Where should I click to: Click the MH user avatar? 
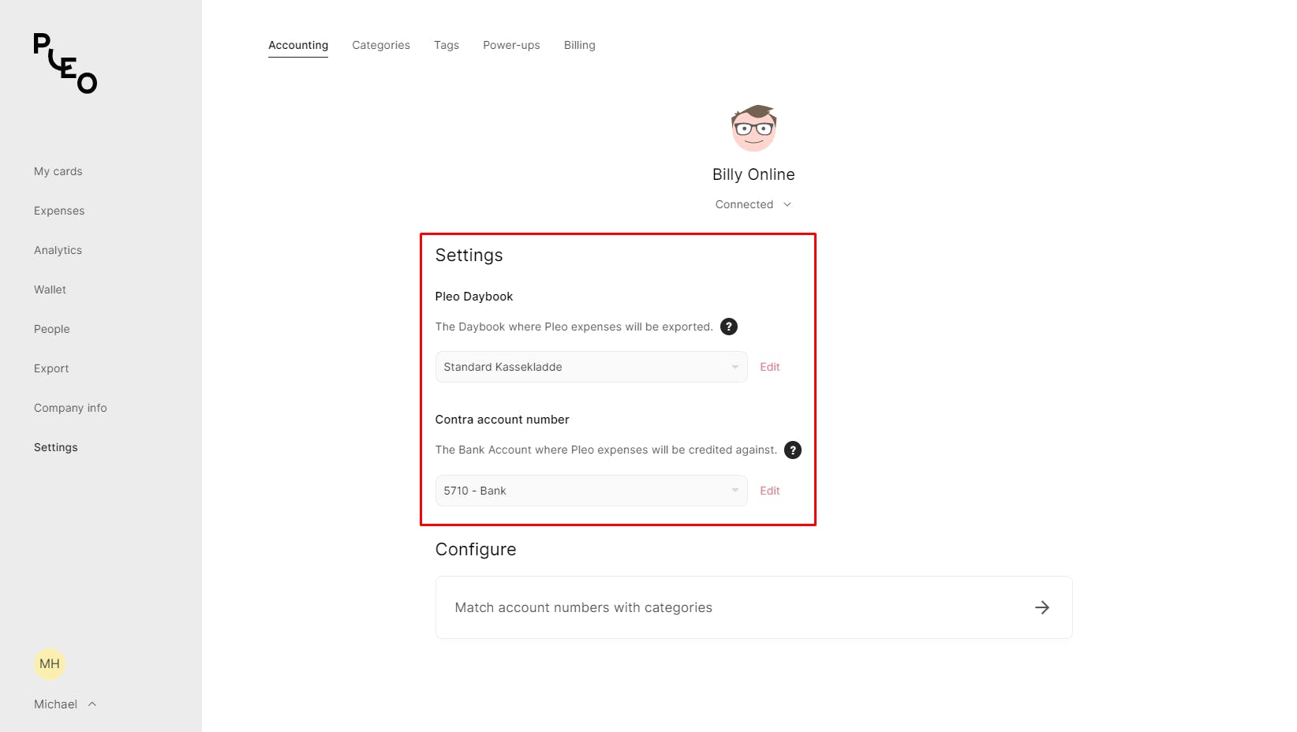[x=50, y=663]
